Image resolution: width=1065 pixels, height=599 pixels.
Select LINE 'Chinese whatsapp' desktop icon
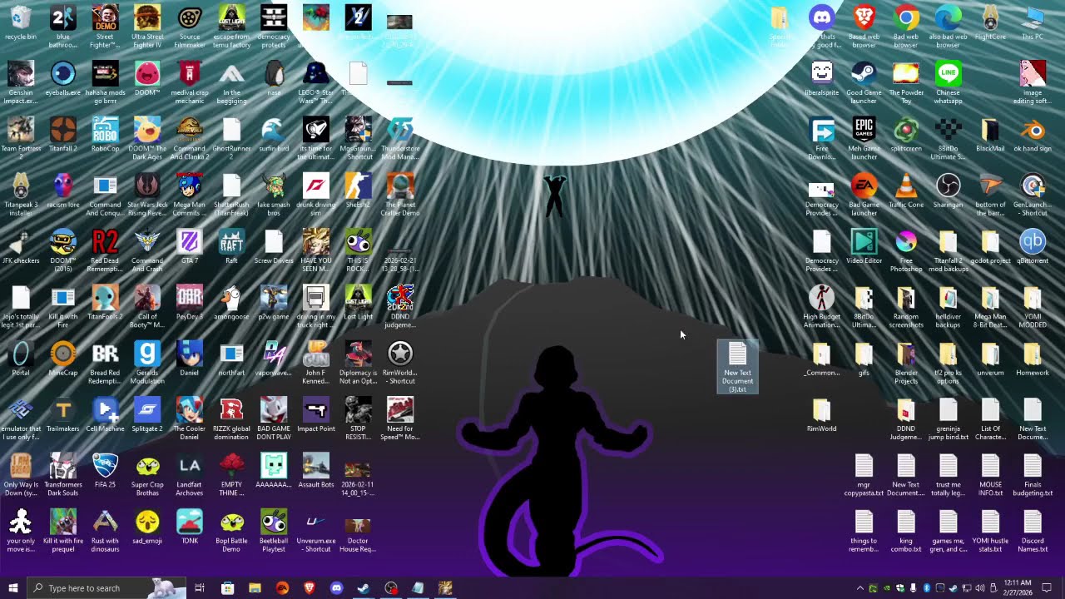click(x=948, y=82)
